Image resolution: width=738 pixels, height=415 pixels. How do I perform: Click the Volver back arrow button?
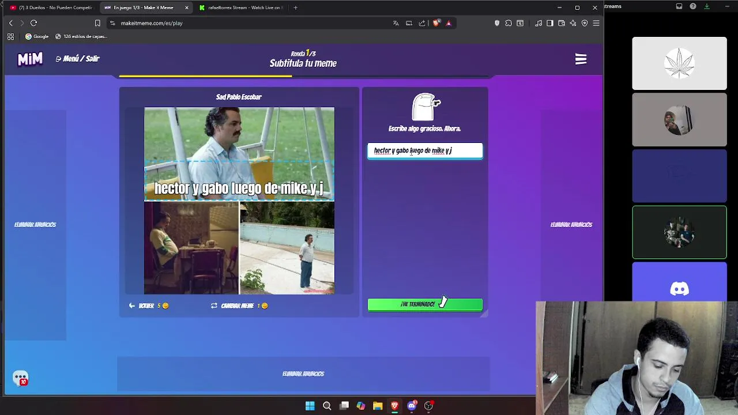(x=149, y=305)
